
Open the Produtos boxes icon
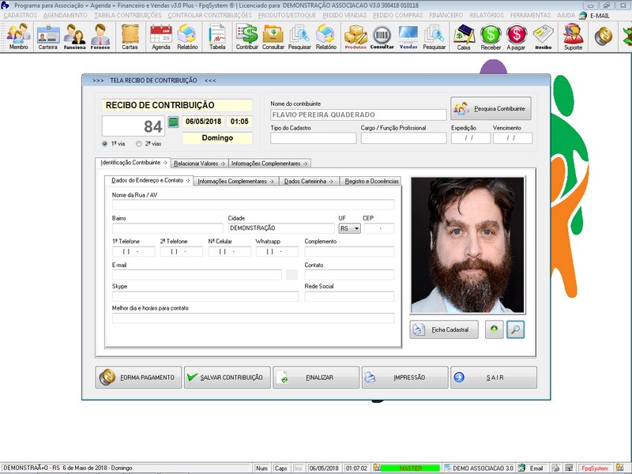coord(355,36)
